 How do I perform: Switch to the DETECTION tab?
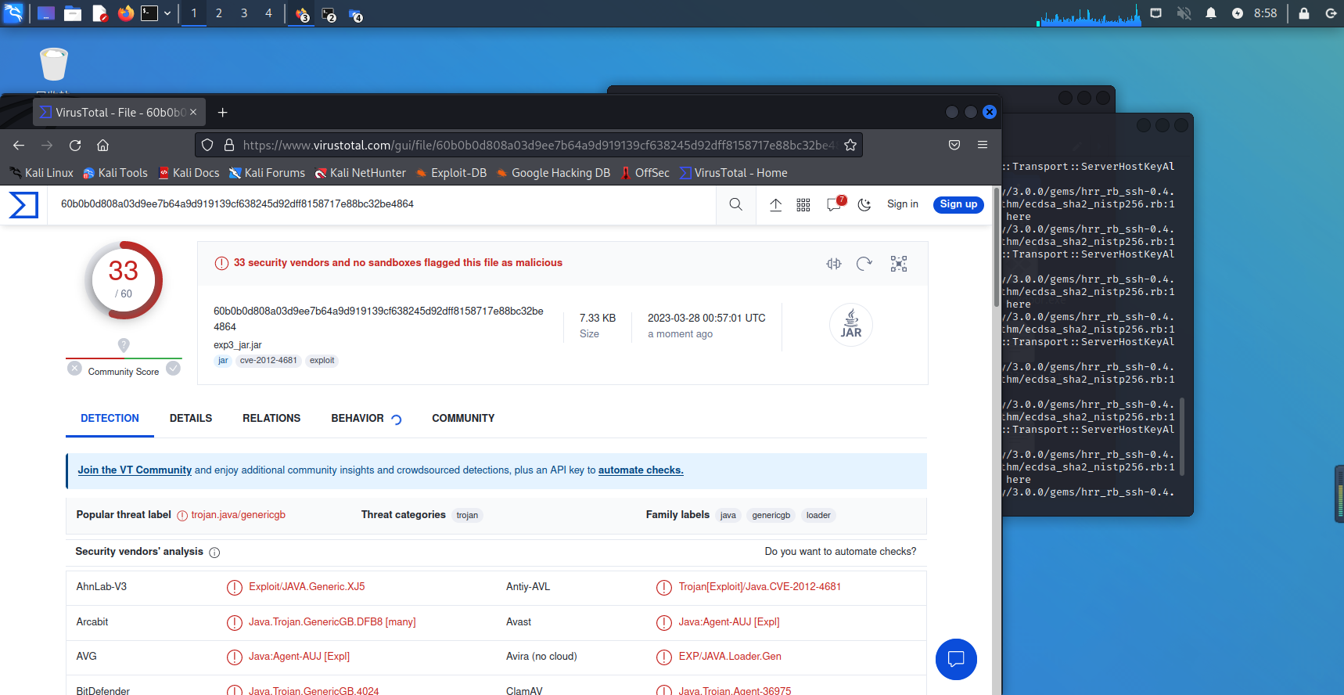[x=110, y=419]
